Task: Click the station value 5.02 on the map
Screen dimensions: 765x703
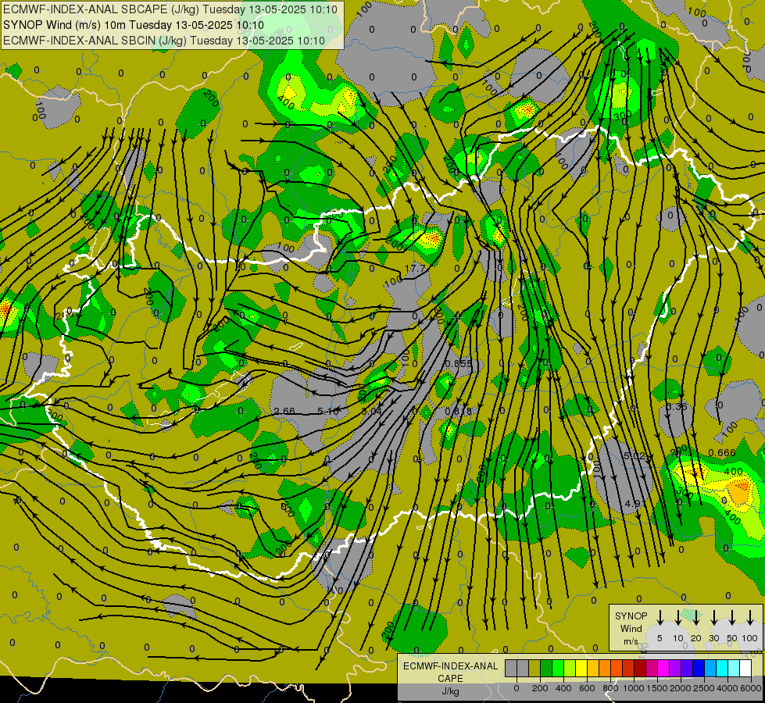Action: 635,456
